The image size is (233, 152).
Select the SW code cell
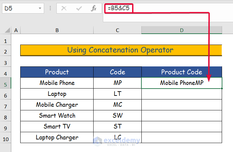point(117,116)
